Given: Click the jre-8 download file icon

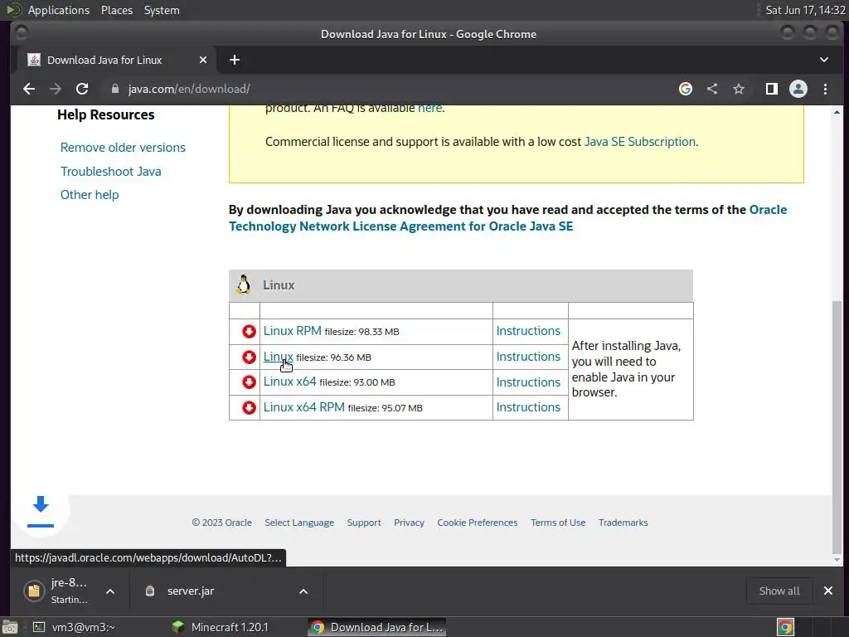Looking at the screenshot, I should pos(33,591).
